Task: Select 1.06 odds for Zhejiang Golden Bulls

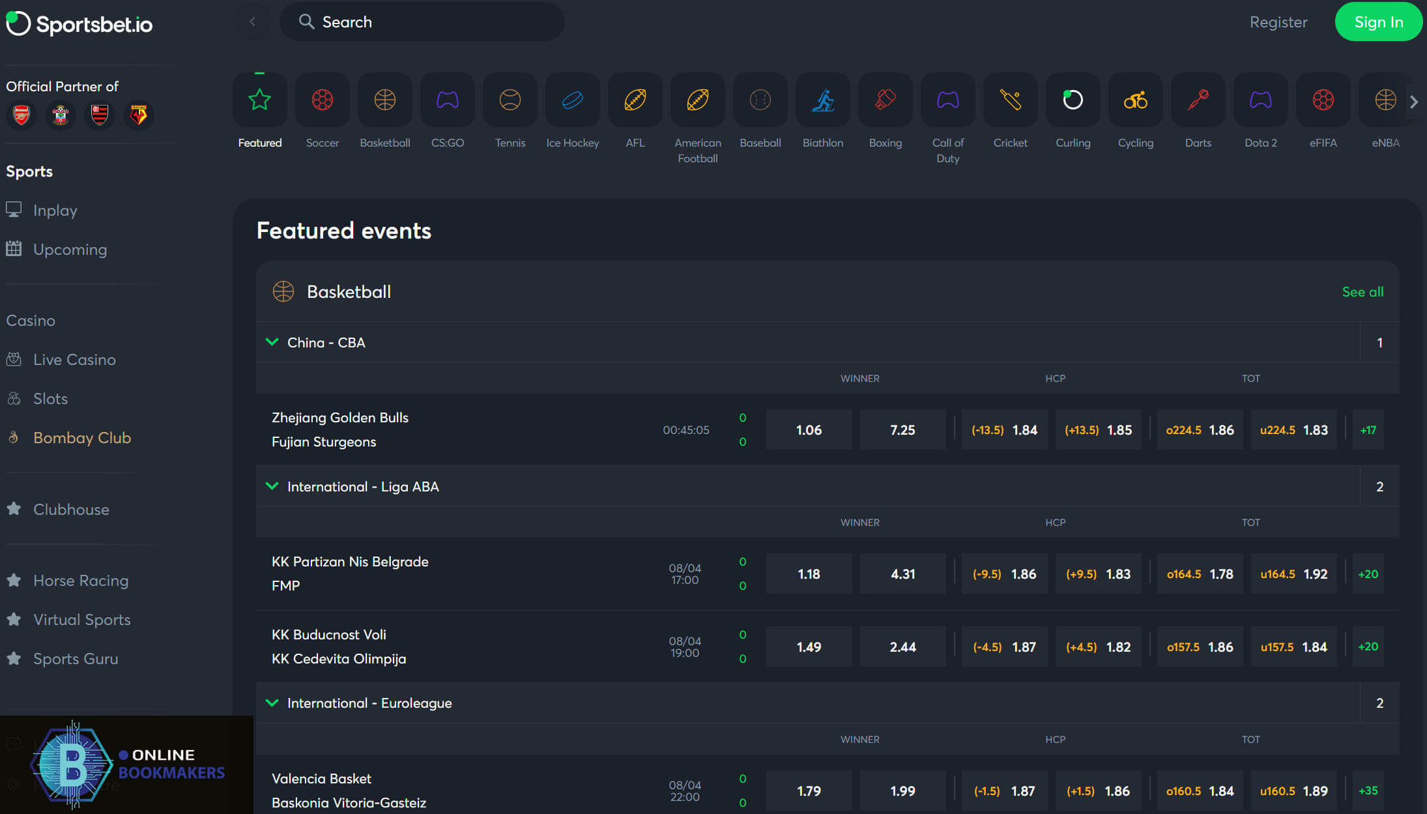Action: [x=809, y=430]
